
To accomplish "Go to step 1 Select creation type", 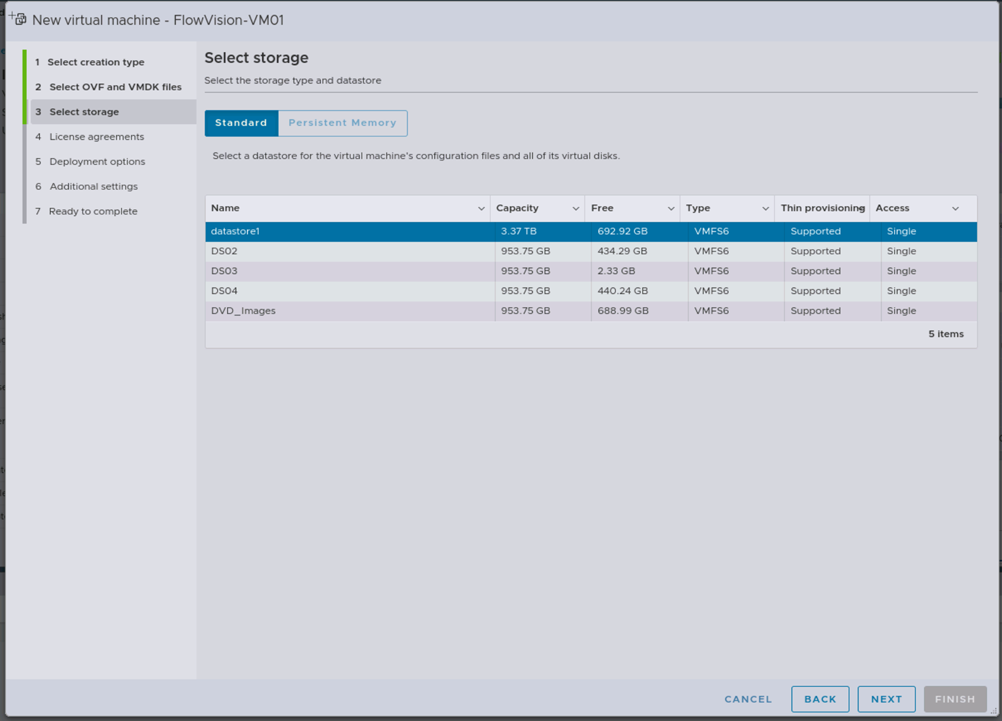I will click(96, 62).
